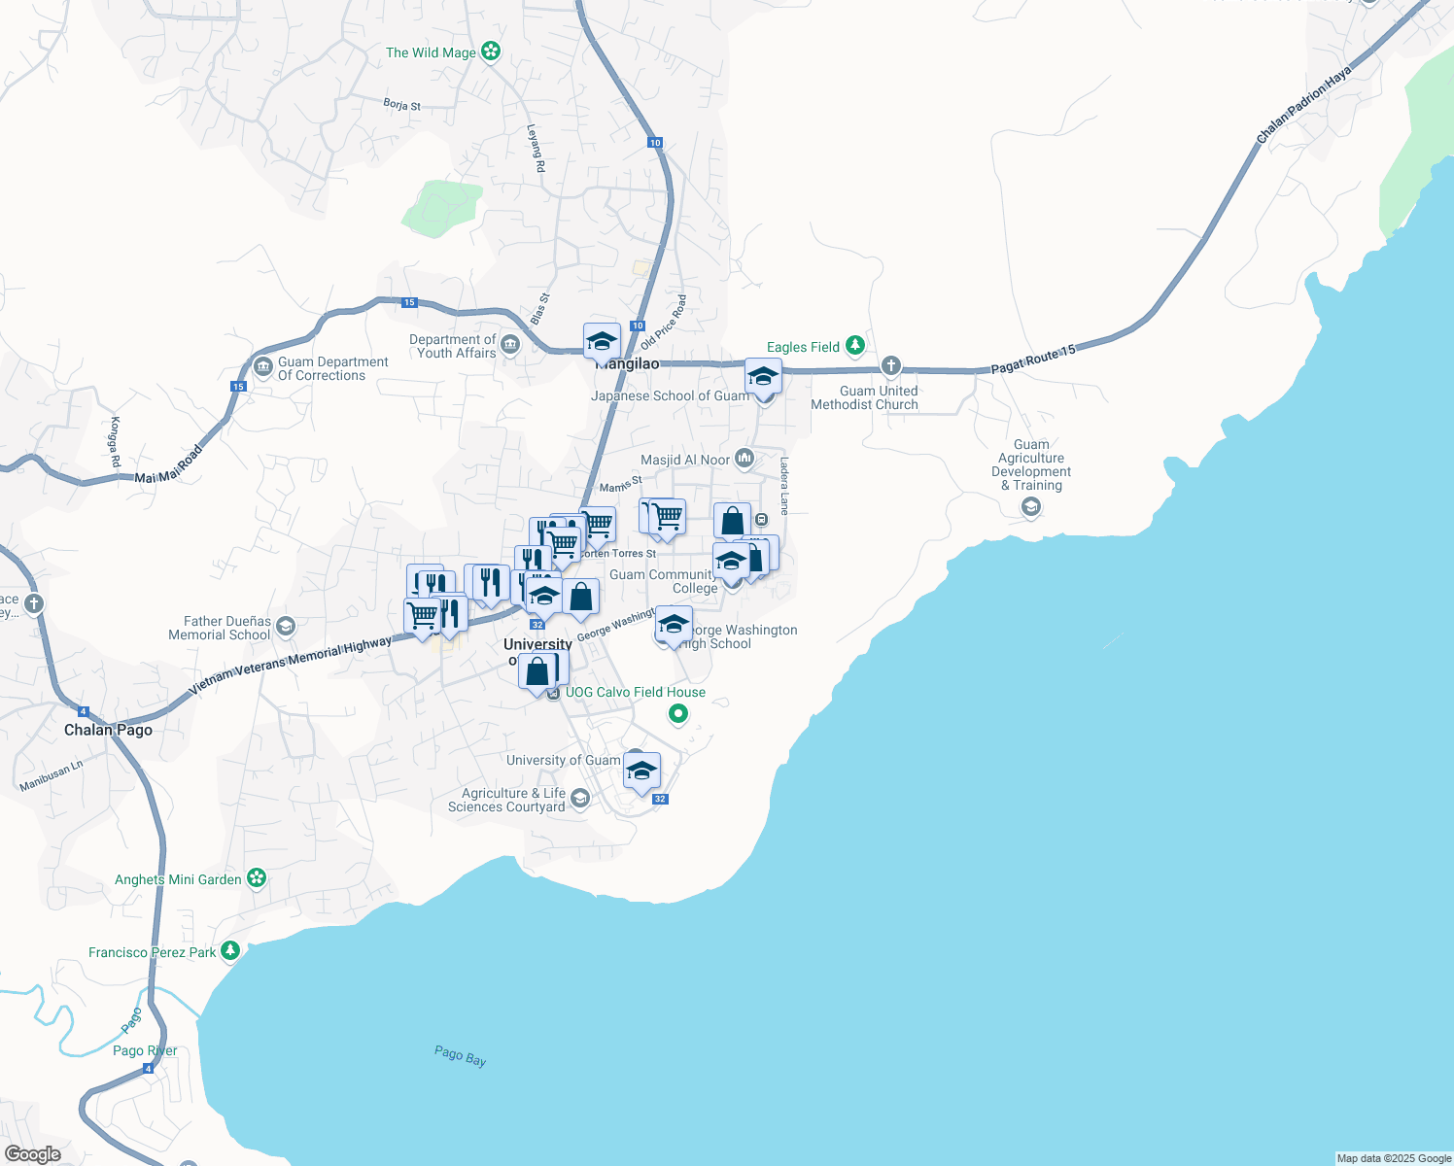Select the mosque icon at Masjid Al Noor
Image resolution: width=1454 pixels, height=1166 pixels.
click(744, 457)
